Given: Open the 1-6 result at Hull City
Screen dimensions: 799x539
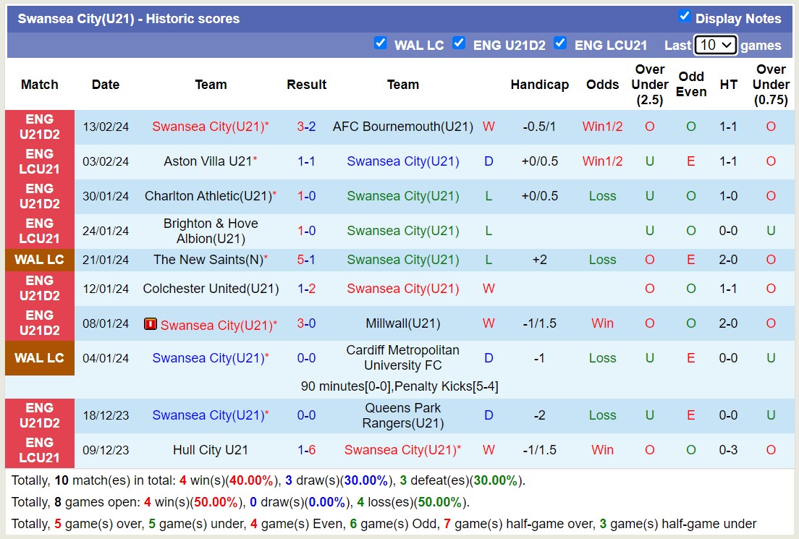Looking at the screenshot, I should 306,450.
